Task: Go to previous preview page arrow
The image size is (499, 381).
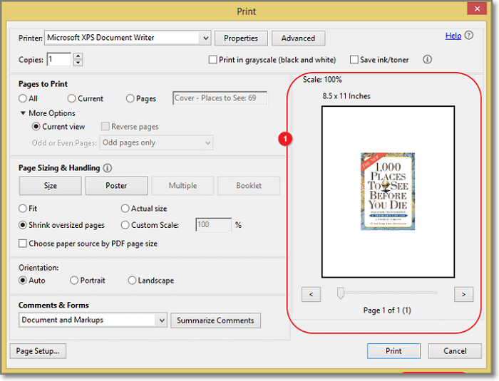Action: click(x=312, y=293)
